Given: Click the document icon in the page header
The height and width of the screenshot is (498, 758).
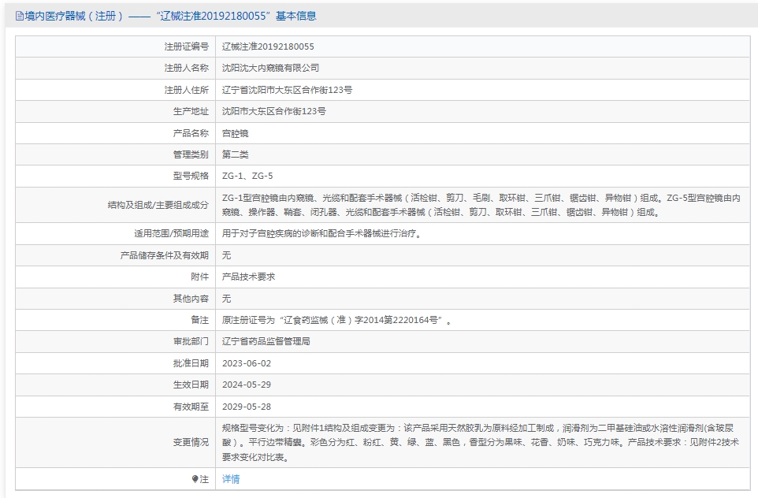Looking at the screenshot, I should [20, 17].
